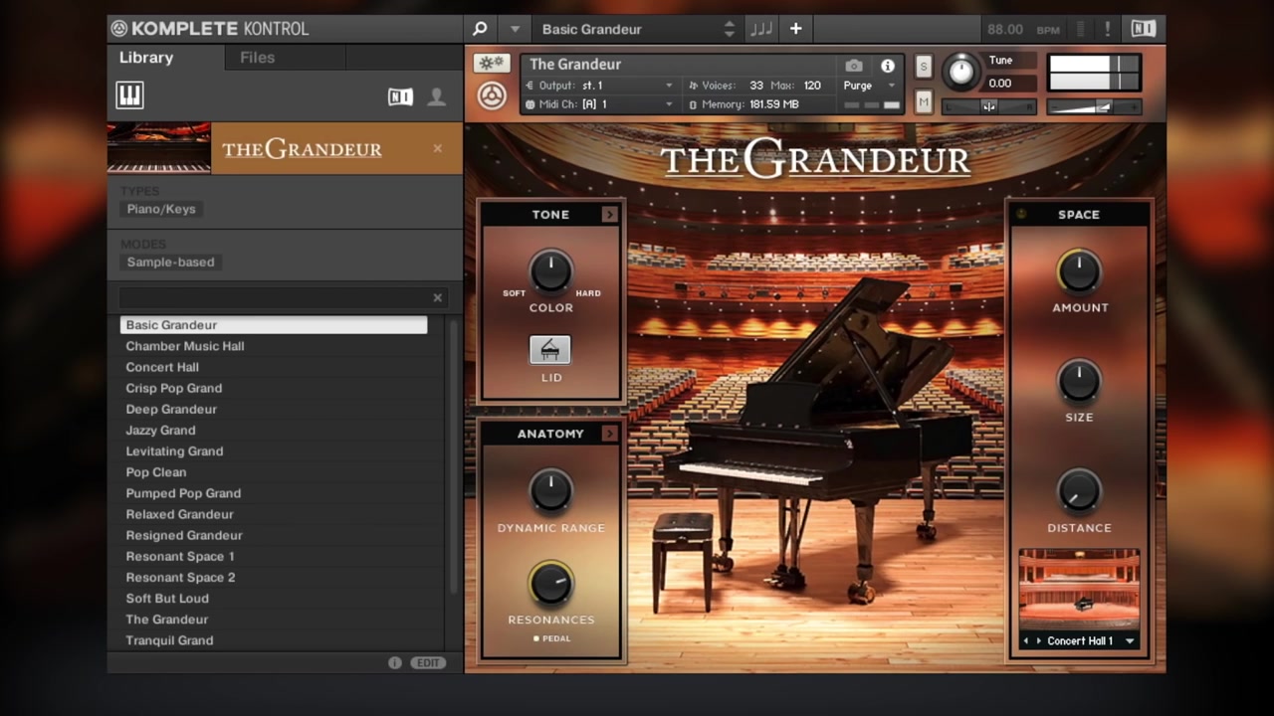Select the Relaxed Grandeur preset
The height and width of the screenshot is (716, 1274).
[x=274, y=514]
